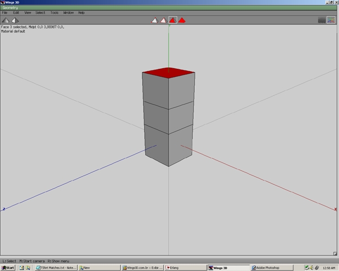Toggle flat shading mode pyramid icon
The width and height of the screenshot is (339, 271).
5,20
